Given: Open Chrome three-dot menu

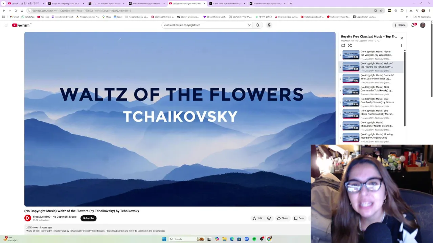Looking at the screenshot, I should [x=429, y=10].
